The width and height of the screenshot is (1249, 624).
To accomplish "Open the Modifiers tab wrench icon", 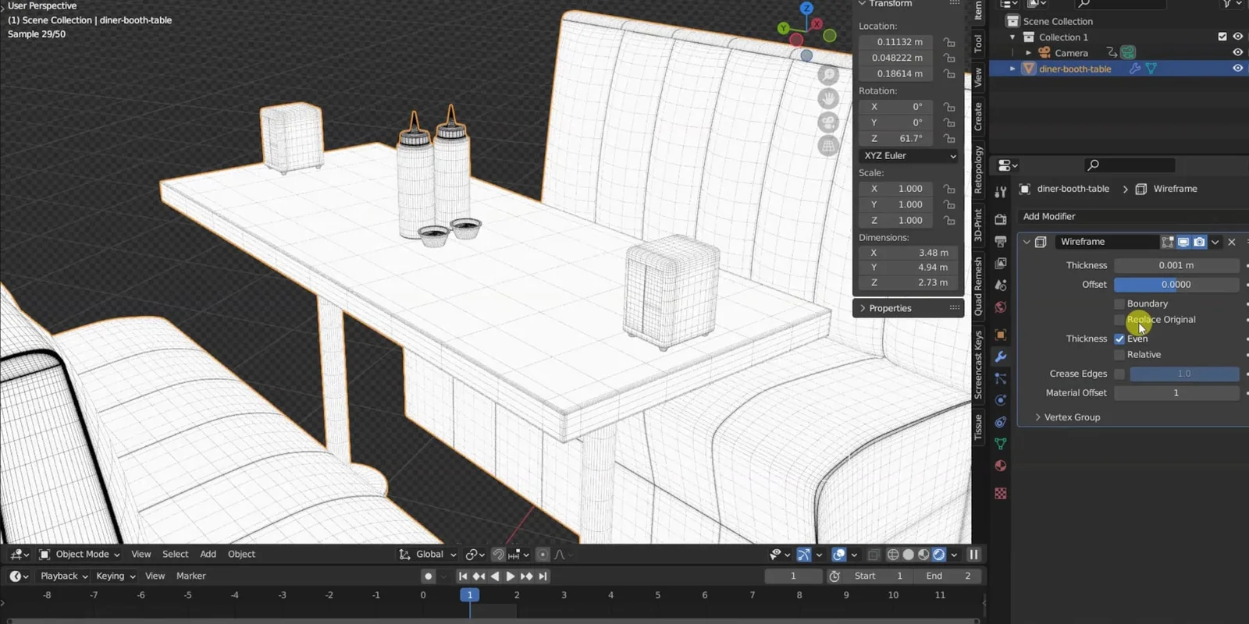I will pyautogui.click(x=1000, y=356).
